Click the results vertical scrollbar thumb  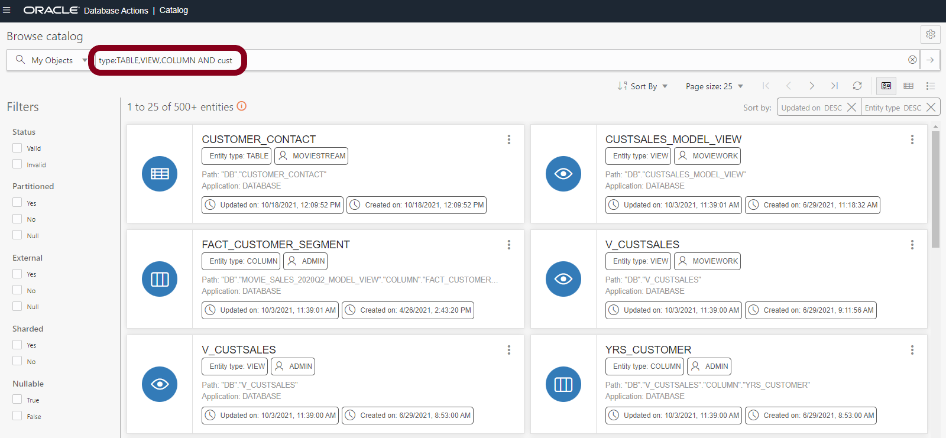(x=935, y=189)
